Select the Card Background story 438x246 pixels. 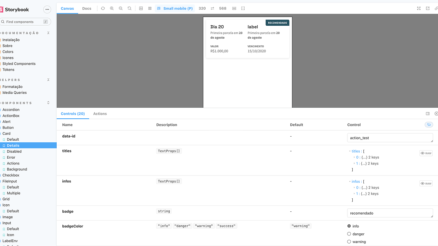click(17, 169)
